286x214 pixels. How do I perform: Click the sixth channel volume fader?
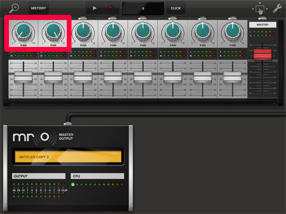point(173,77)
